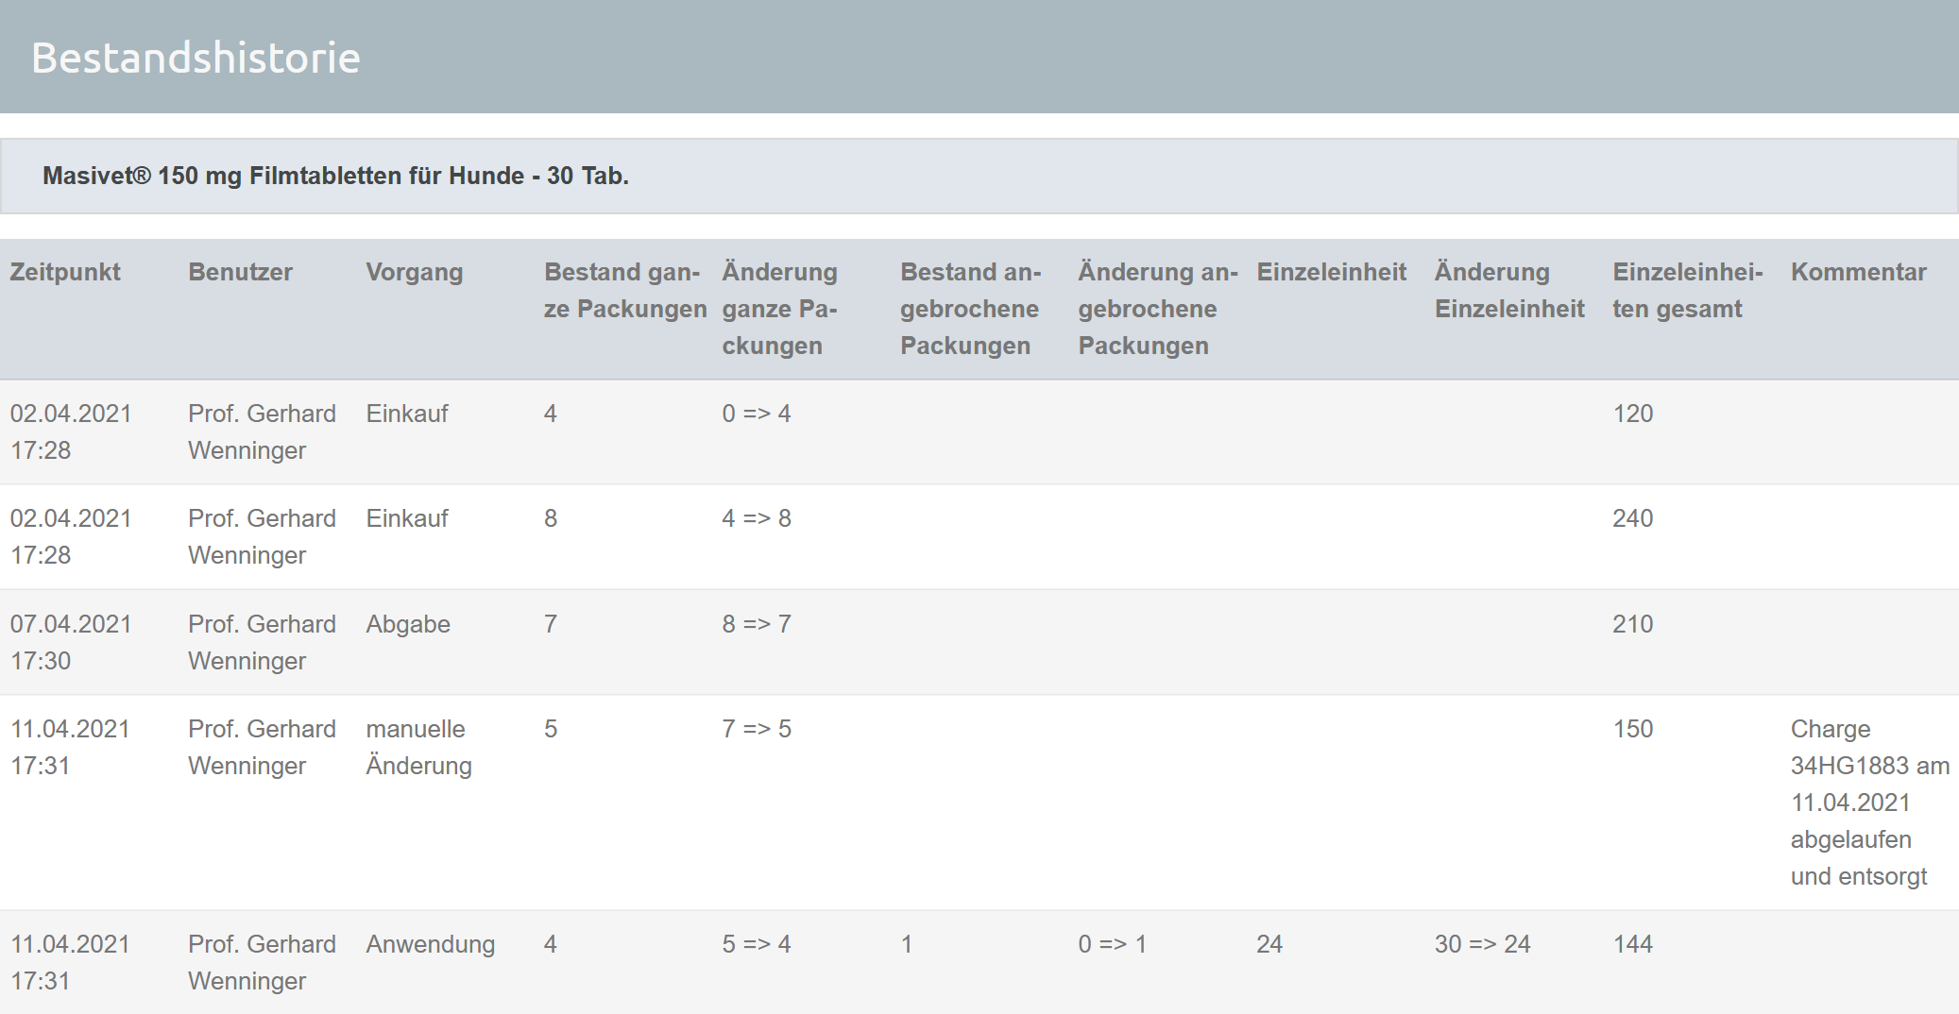
Task: Select the Masivet 150 mg Filmtabletten product name
Action: click(x=335, y=176)
